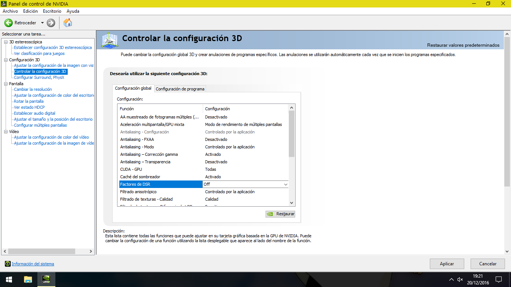This screenshot has height=287, width=511.
Task: Open the Windows Start button
Action: click(x=9, y=279)
